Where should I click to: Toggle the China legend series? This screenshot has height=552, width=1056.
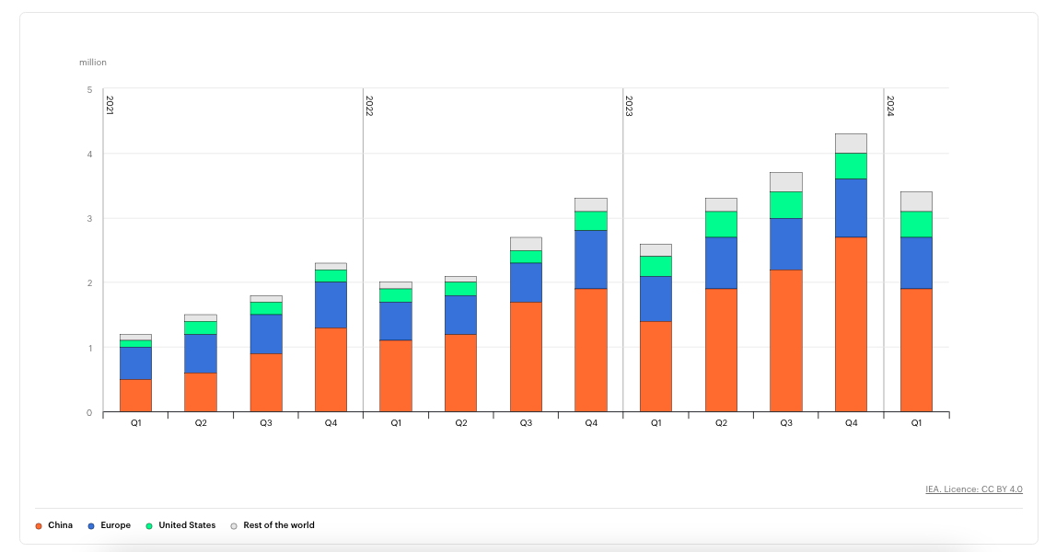(x=54, y=525)
